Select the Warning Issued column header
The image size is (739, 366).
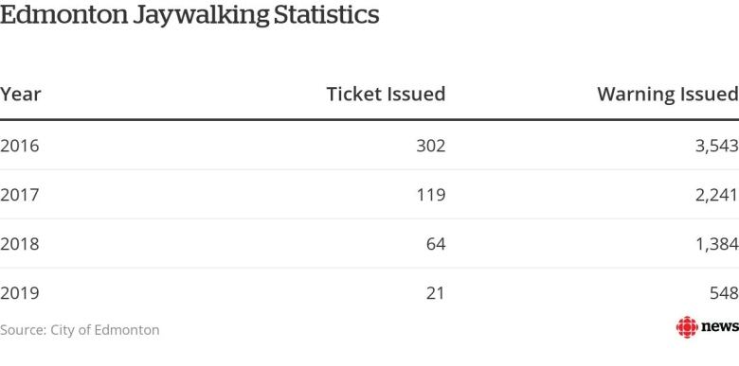coord(668,95)
